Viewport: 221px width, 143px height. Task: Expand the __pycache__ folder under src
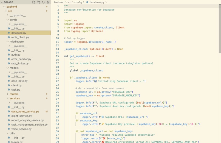point(8,15)
